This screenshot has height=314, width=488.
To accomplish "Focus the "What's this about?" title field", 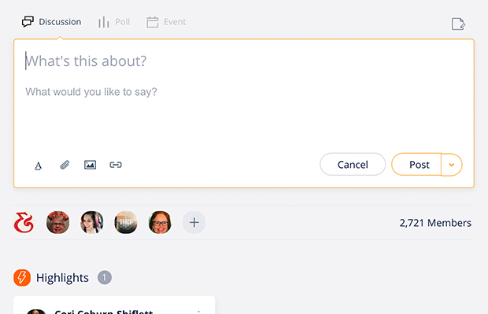I will [x=236, y=61].
